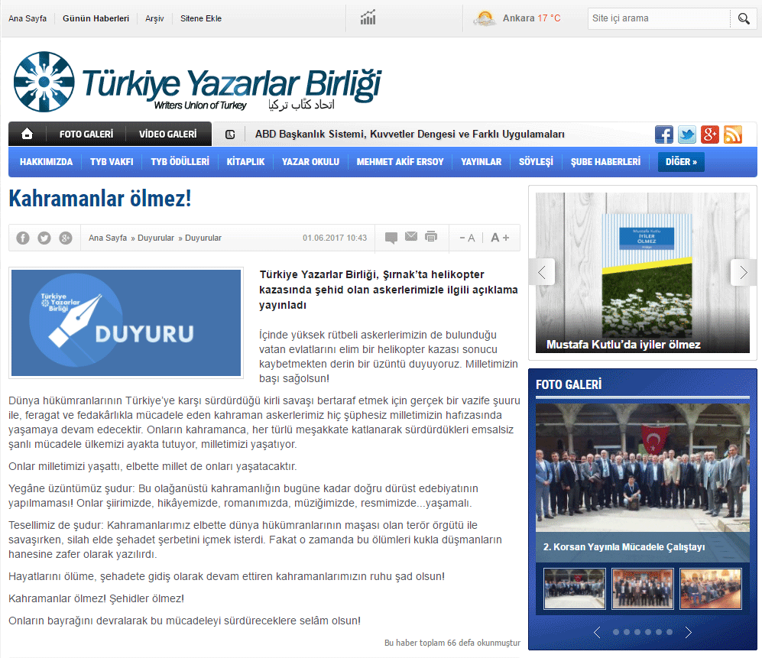Click the right arrow under Foto Galeri thumbnails
The width and height of the screenshot is (762, 658).
[x=688, y=632]
